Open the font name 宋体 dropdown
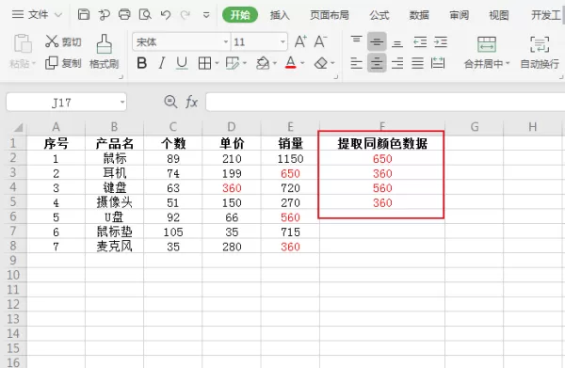565x368 pixels. click(226, 41)
